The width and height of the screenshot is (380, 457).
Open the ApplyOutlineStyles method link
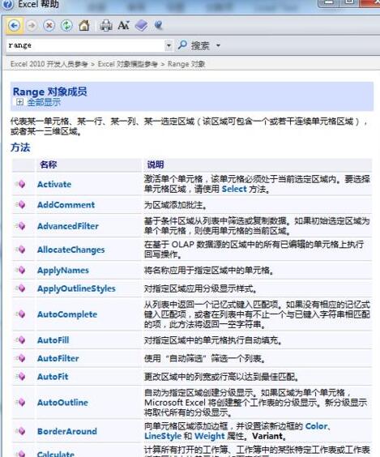tap(76, 288)
